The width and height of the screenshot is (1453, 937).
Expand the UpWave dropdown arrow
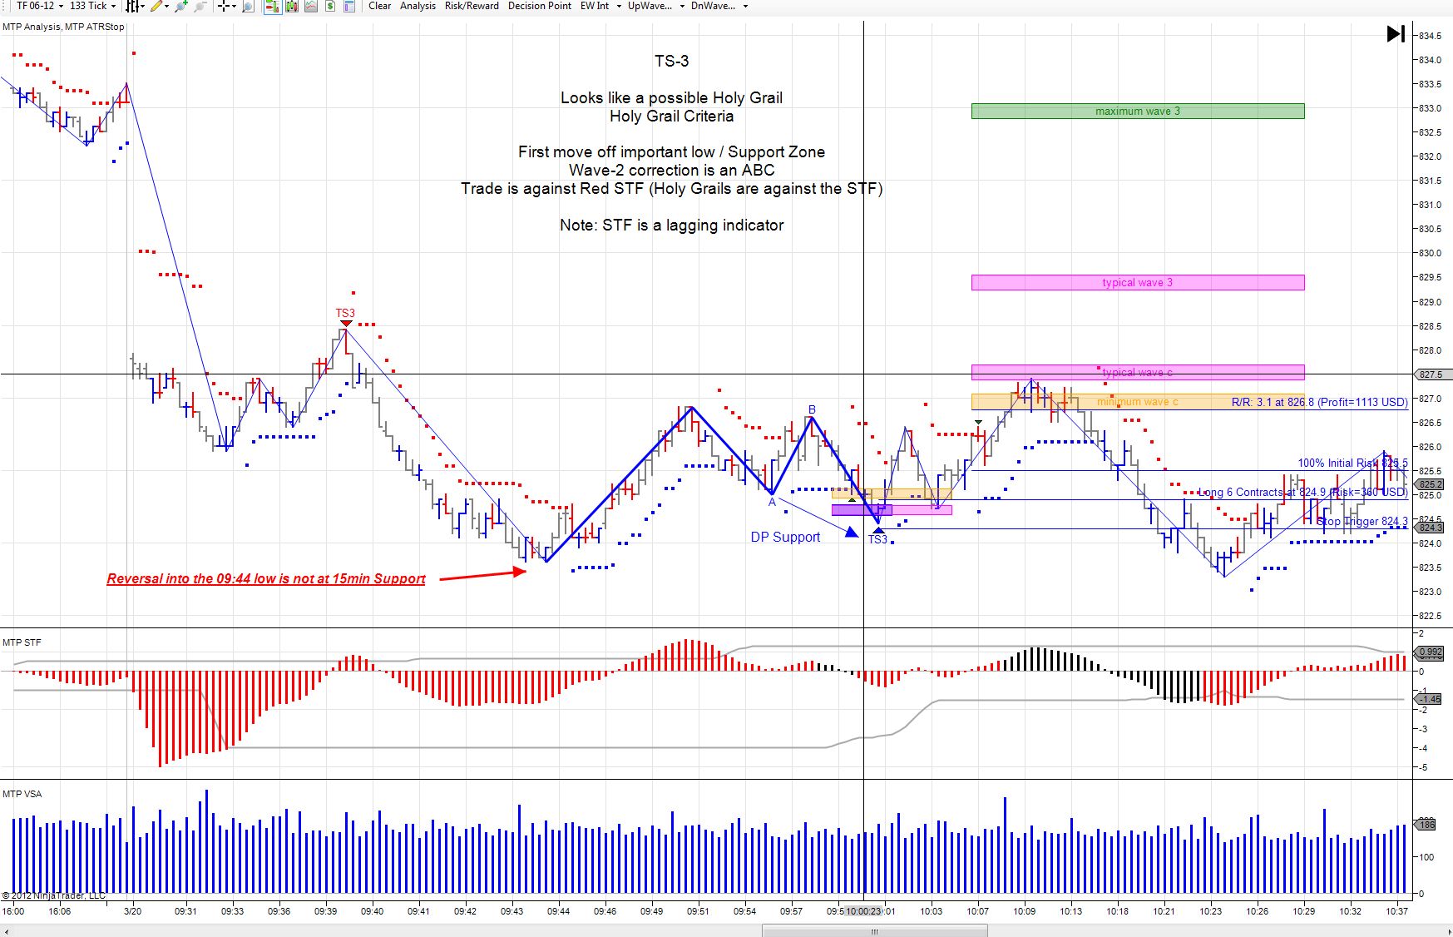pos(682,6)
